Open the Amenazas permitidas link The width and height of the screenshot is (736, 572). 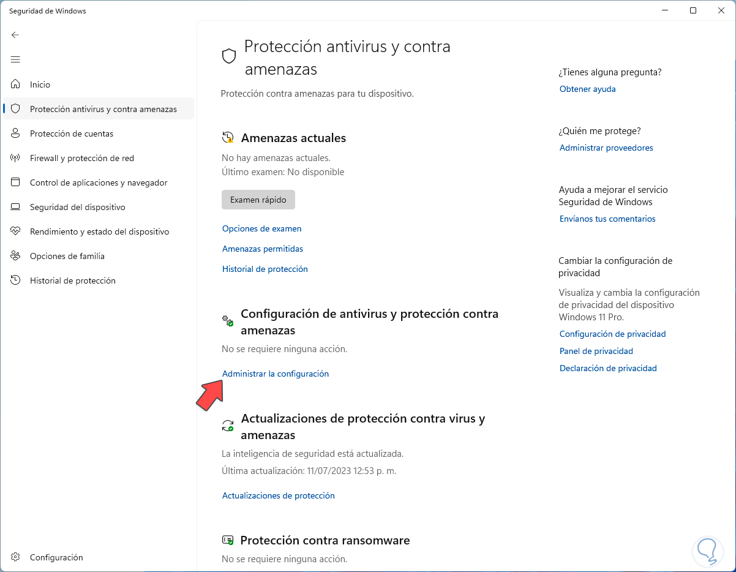pyautogui.click(x=262, y=249)
